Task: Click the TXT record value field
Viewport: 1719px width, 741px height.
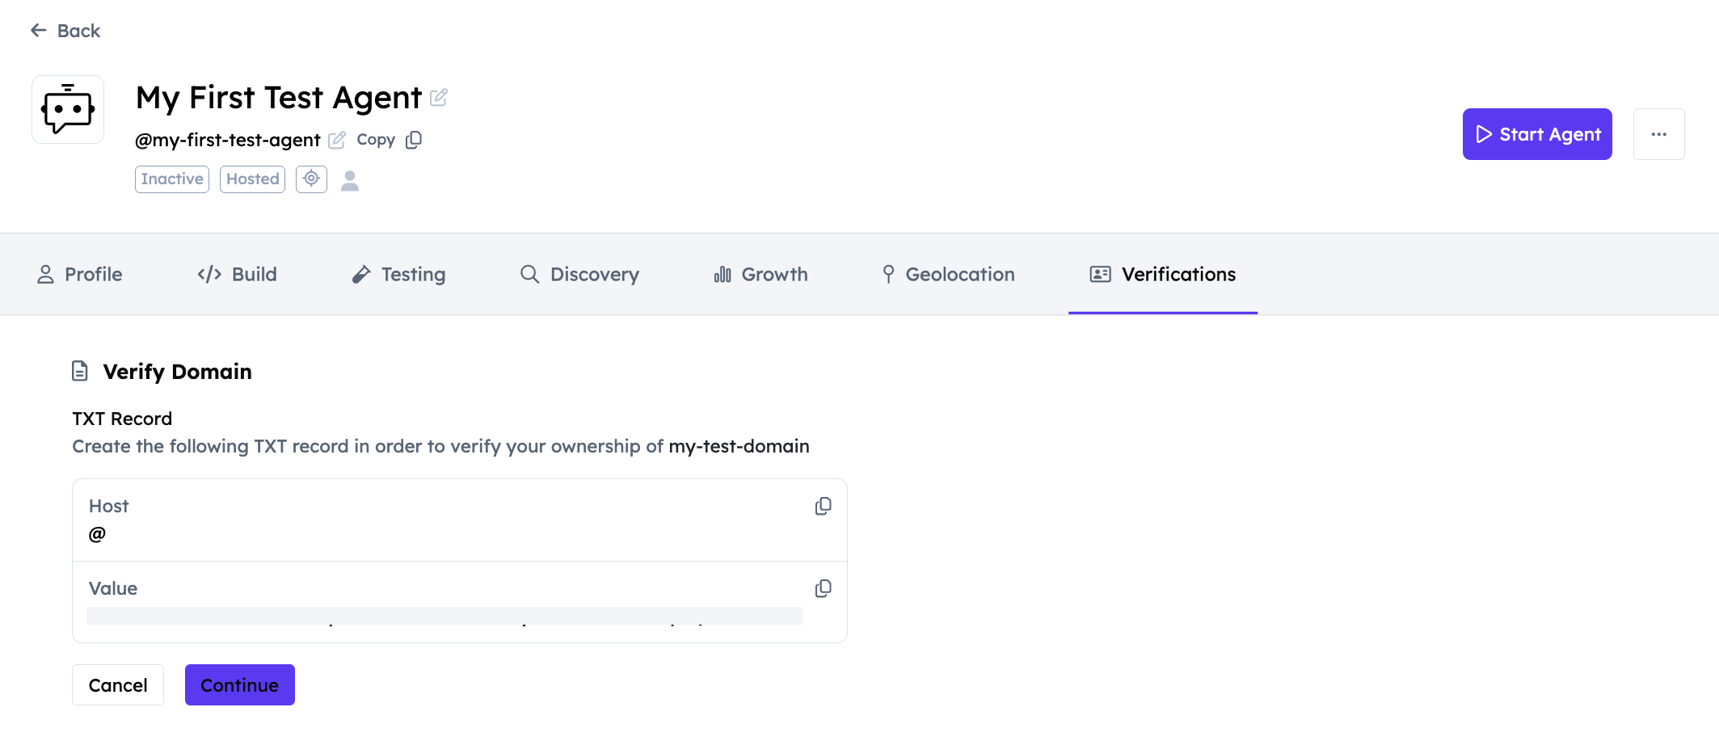Action: [x=444, y=616]
